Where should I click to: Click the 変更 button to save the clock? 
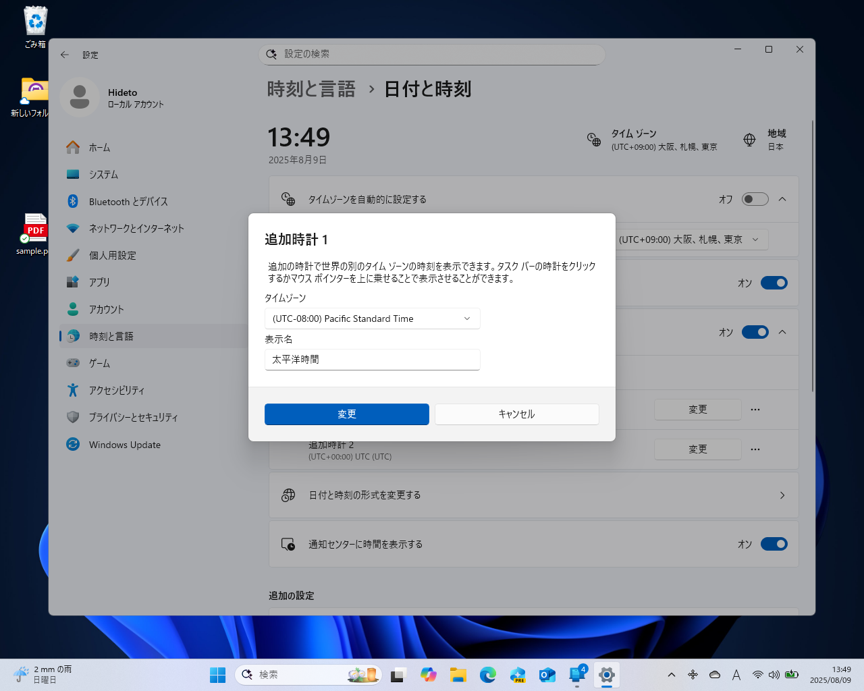pos(346,414)
